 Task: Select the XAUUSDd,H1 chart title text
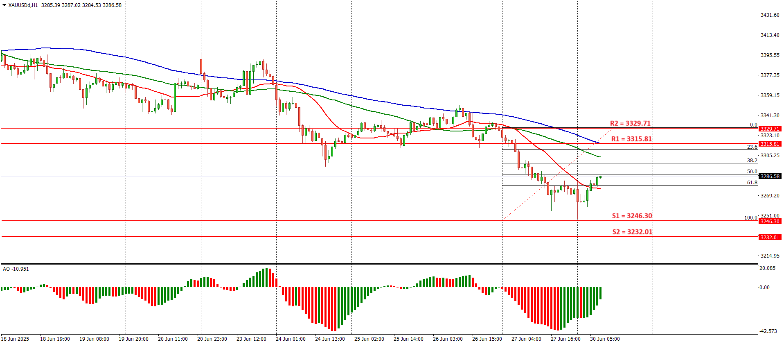[23, 5]
